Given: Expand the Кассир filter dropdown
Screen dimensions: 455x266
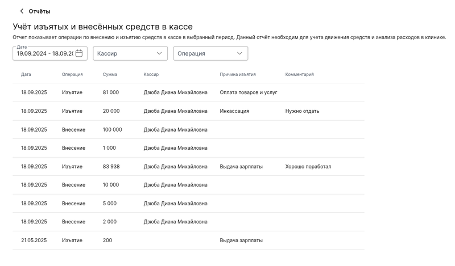Looking at the screenshot, I should click(x=130, y=53).
